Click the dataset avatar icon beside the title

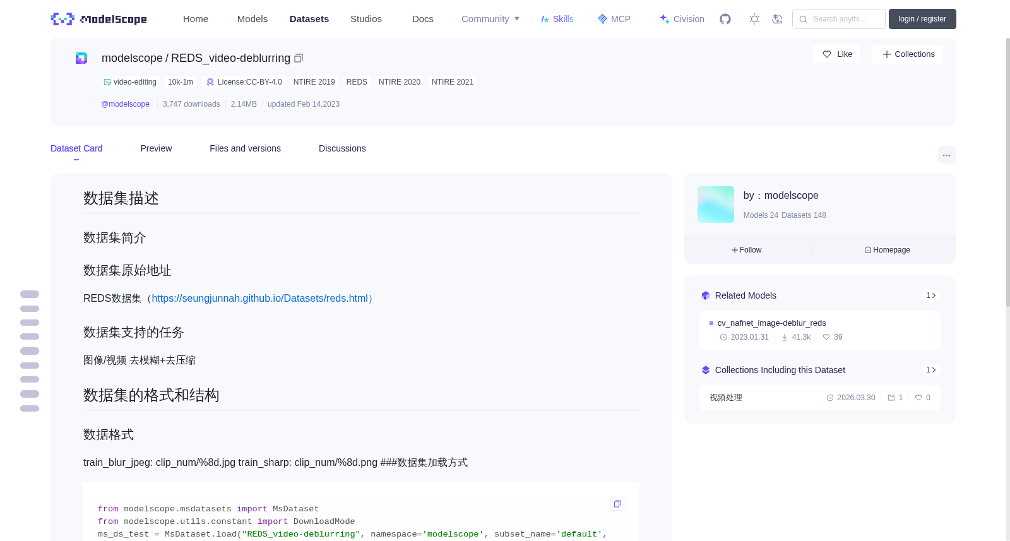(81, 58)
